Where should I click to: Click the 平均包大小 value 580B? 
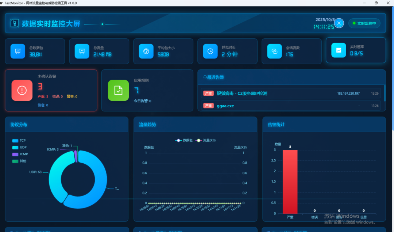click(163, 54)
